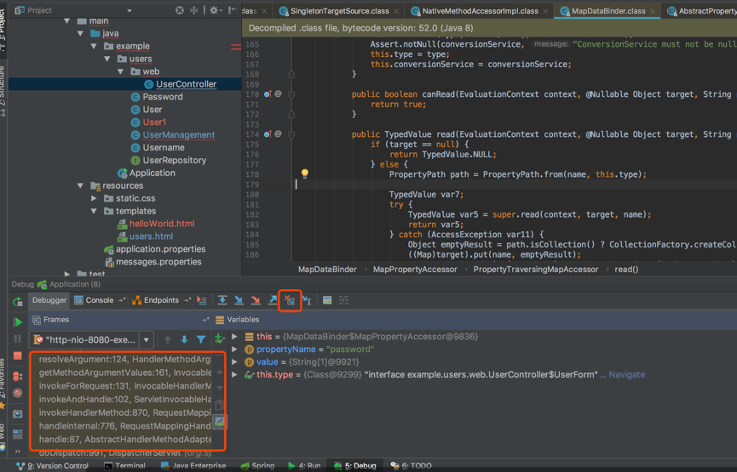Open Evaluate Expression calculator icon

pos(327,300)
